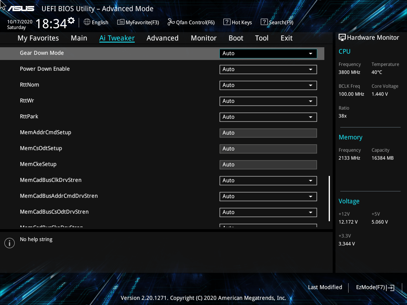Click the Ratio 38x value
The width and height of the screenshot is (407, 305).
pyautogui.click(x=343, y=116)
